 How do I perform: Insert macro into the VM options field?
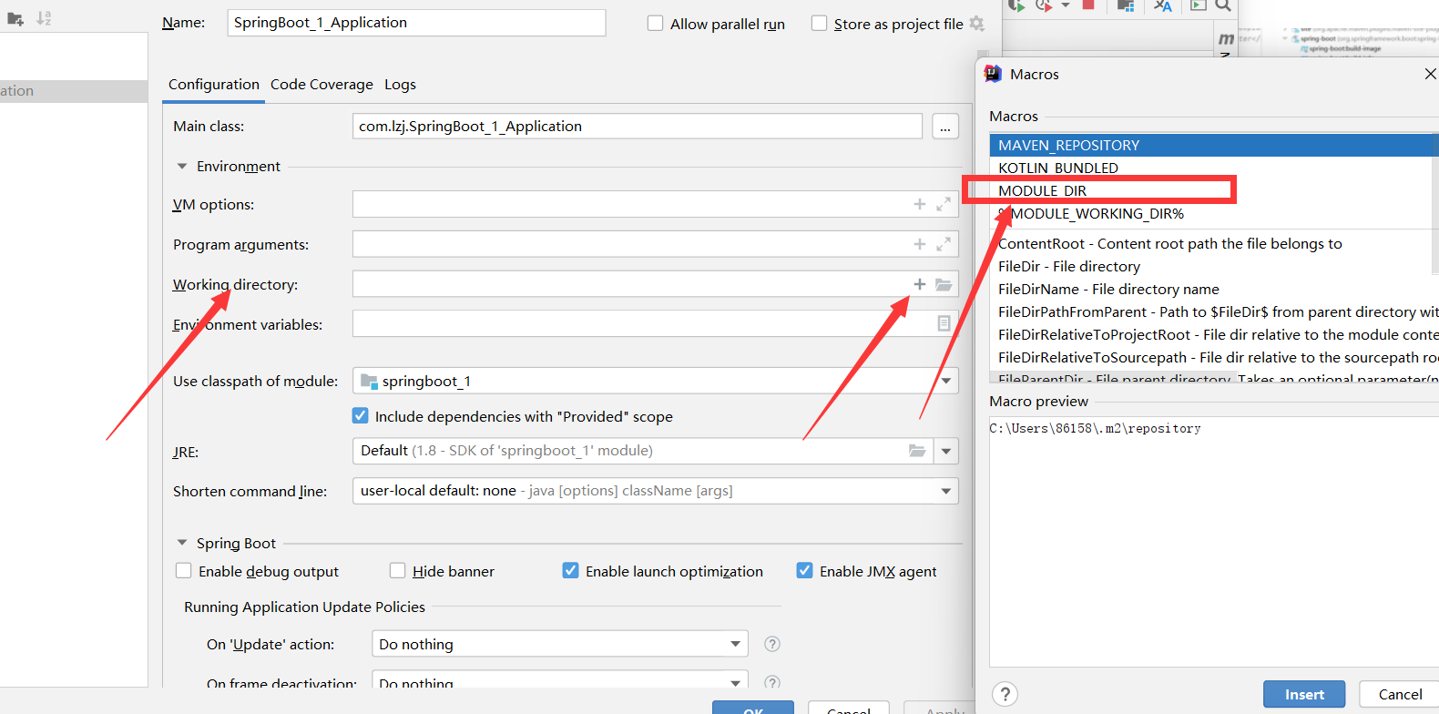click(920, 204)
